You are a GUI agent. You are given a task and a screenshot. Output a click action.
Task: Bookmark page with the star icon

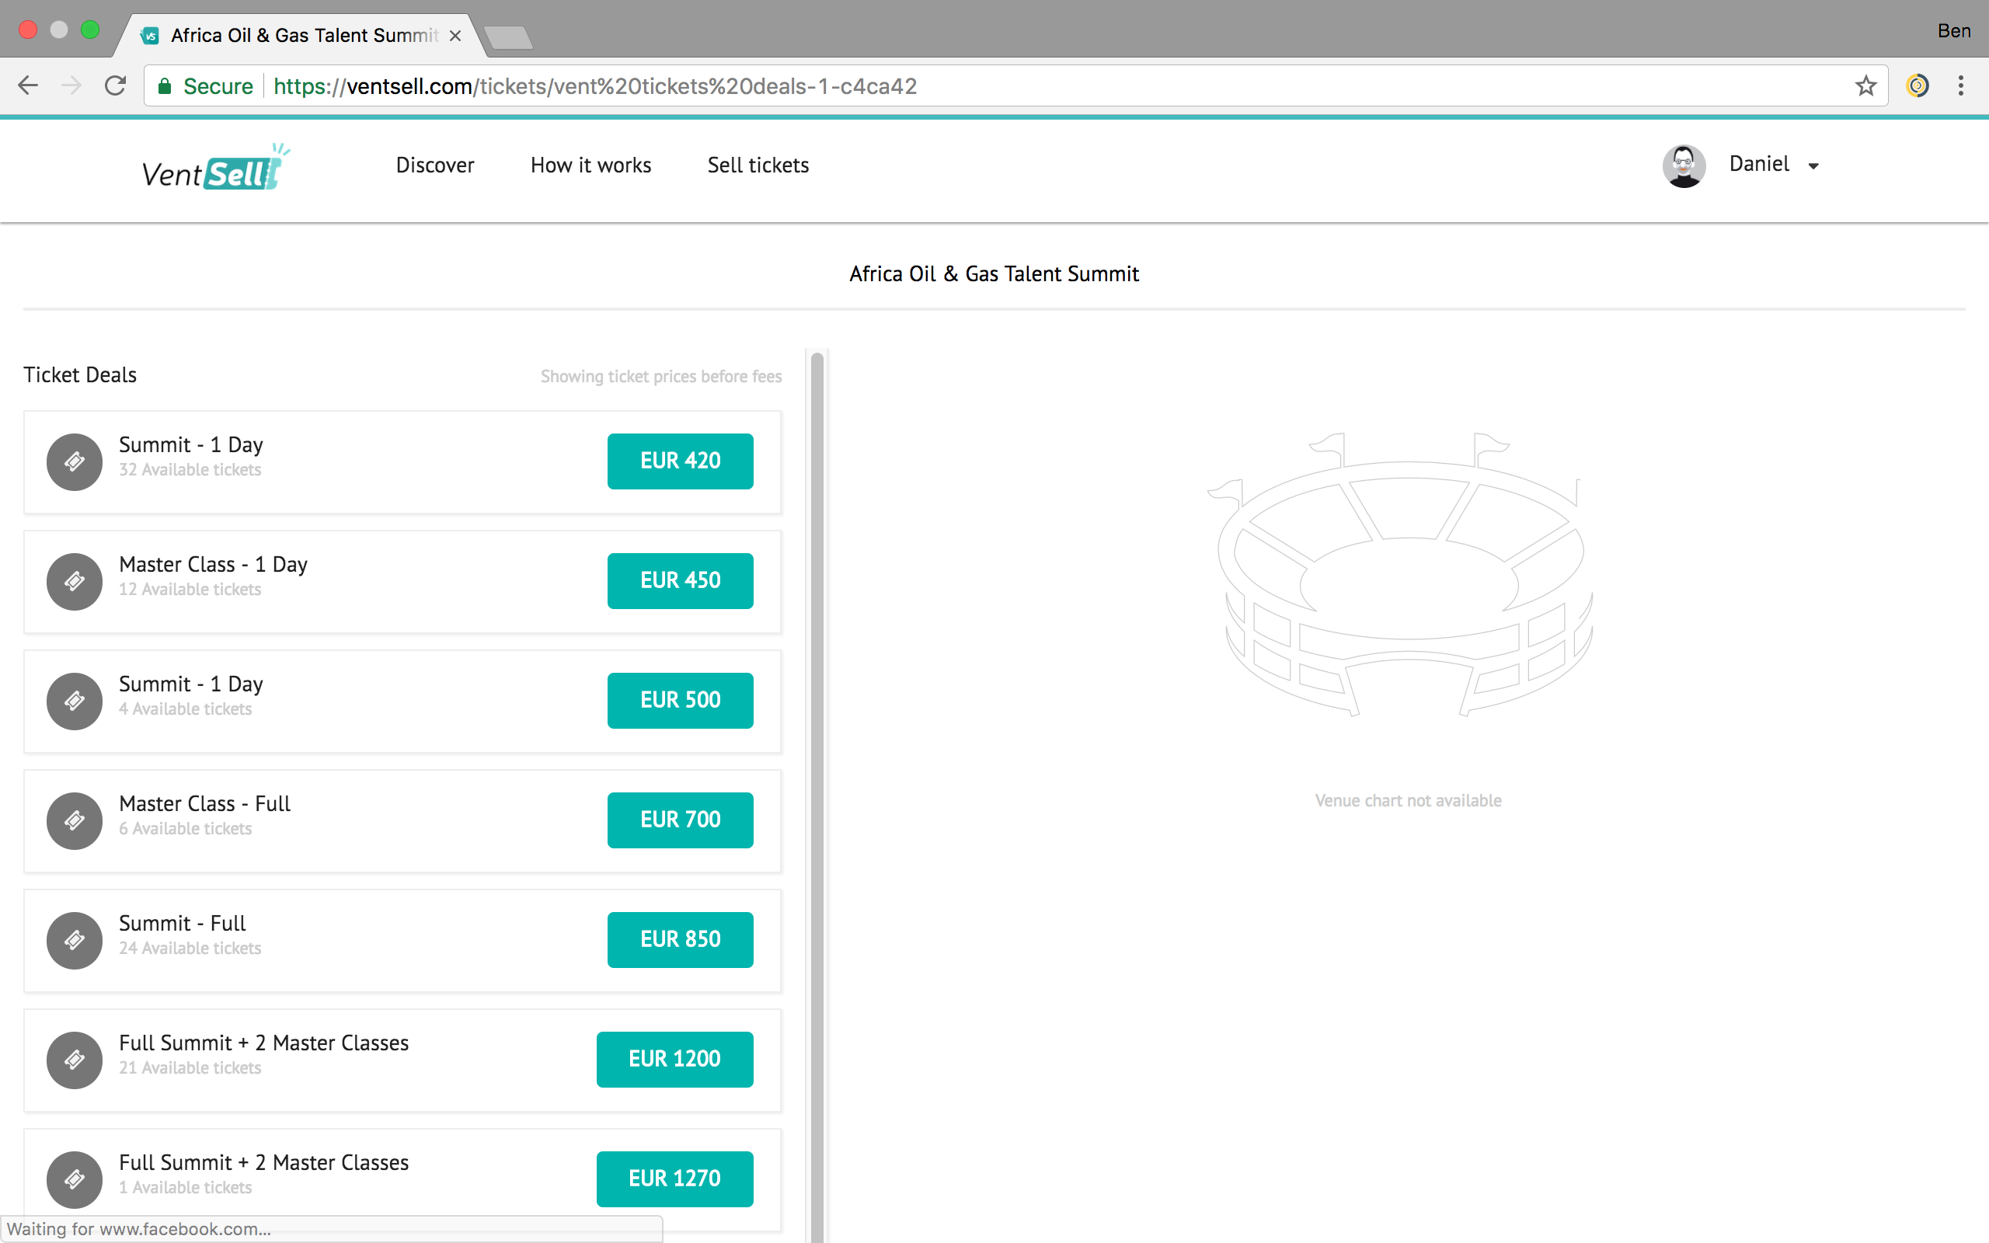pos(1865,86)
